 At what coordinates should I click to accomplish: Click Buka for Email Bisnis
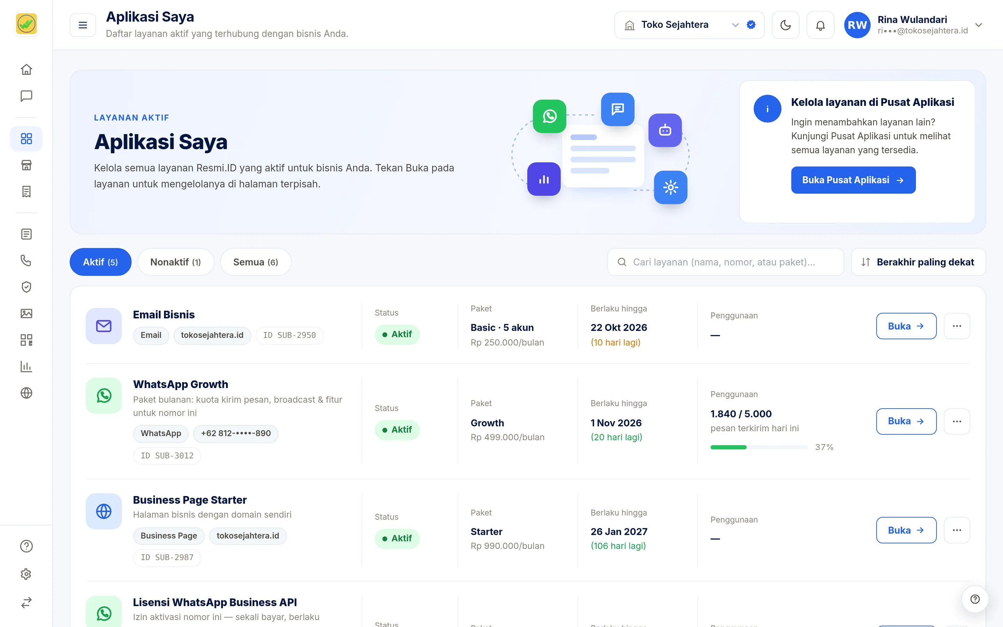tap(906, 326)
